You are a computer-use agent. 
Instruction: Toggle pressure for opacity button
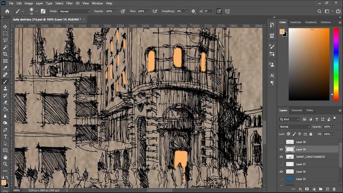[123, 11]
